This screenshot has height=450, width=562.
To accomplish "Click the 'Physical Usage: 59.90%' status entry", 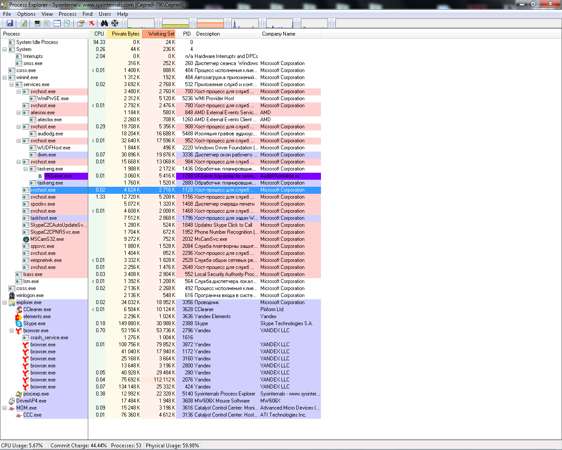I will point(173,445).
